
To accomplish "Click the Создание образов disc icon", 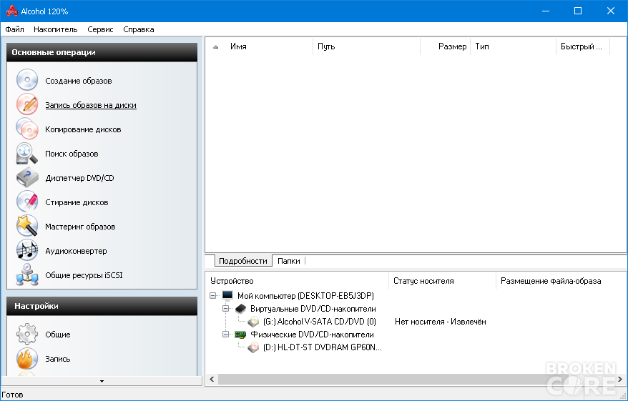I will tap(27, 80).
